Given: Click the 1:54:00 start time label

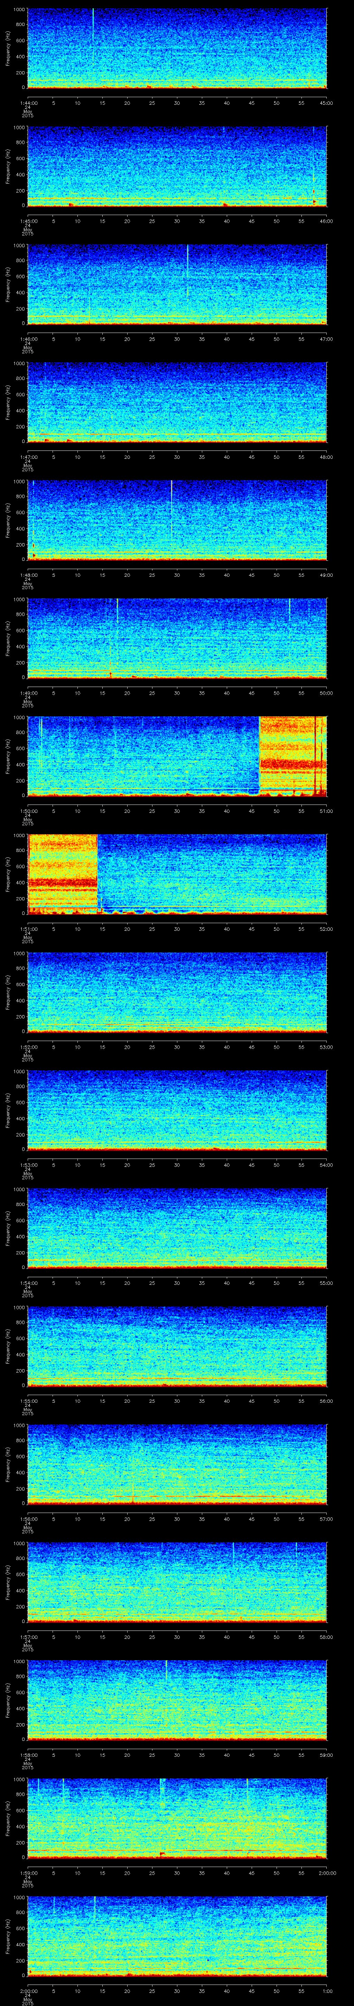Looking at the screenshot, I should 28,1283.
